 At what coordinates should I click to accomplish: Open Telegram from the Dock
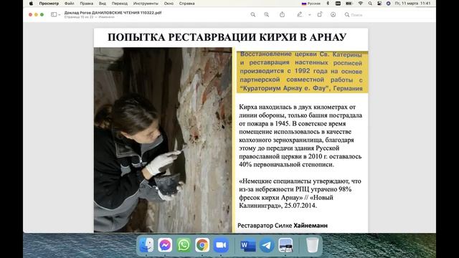[x=267, y=245]
